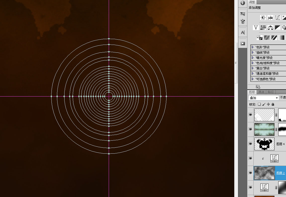This screenshot has height=197, width=286.
Task: Hide the clipped Curves adjustment layer
Action: [x=250, y=158]
